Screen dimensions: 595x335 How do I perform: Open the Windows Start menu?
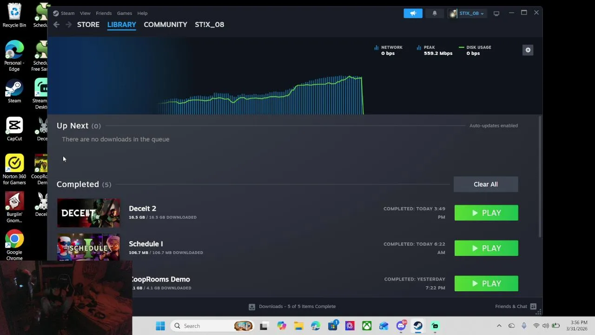click(160, 326)
